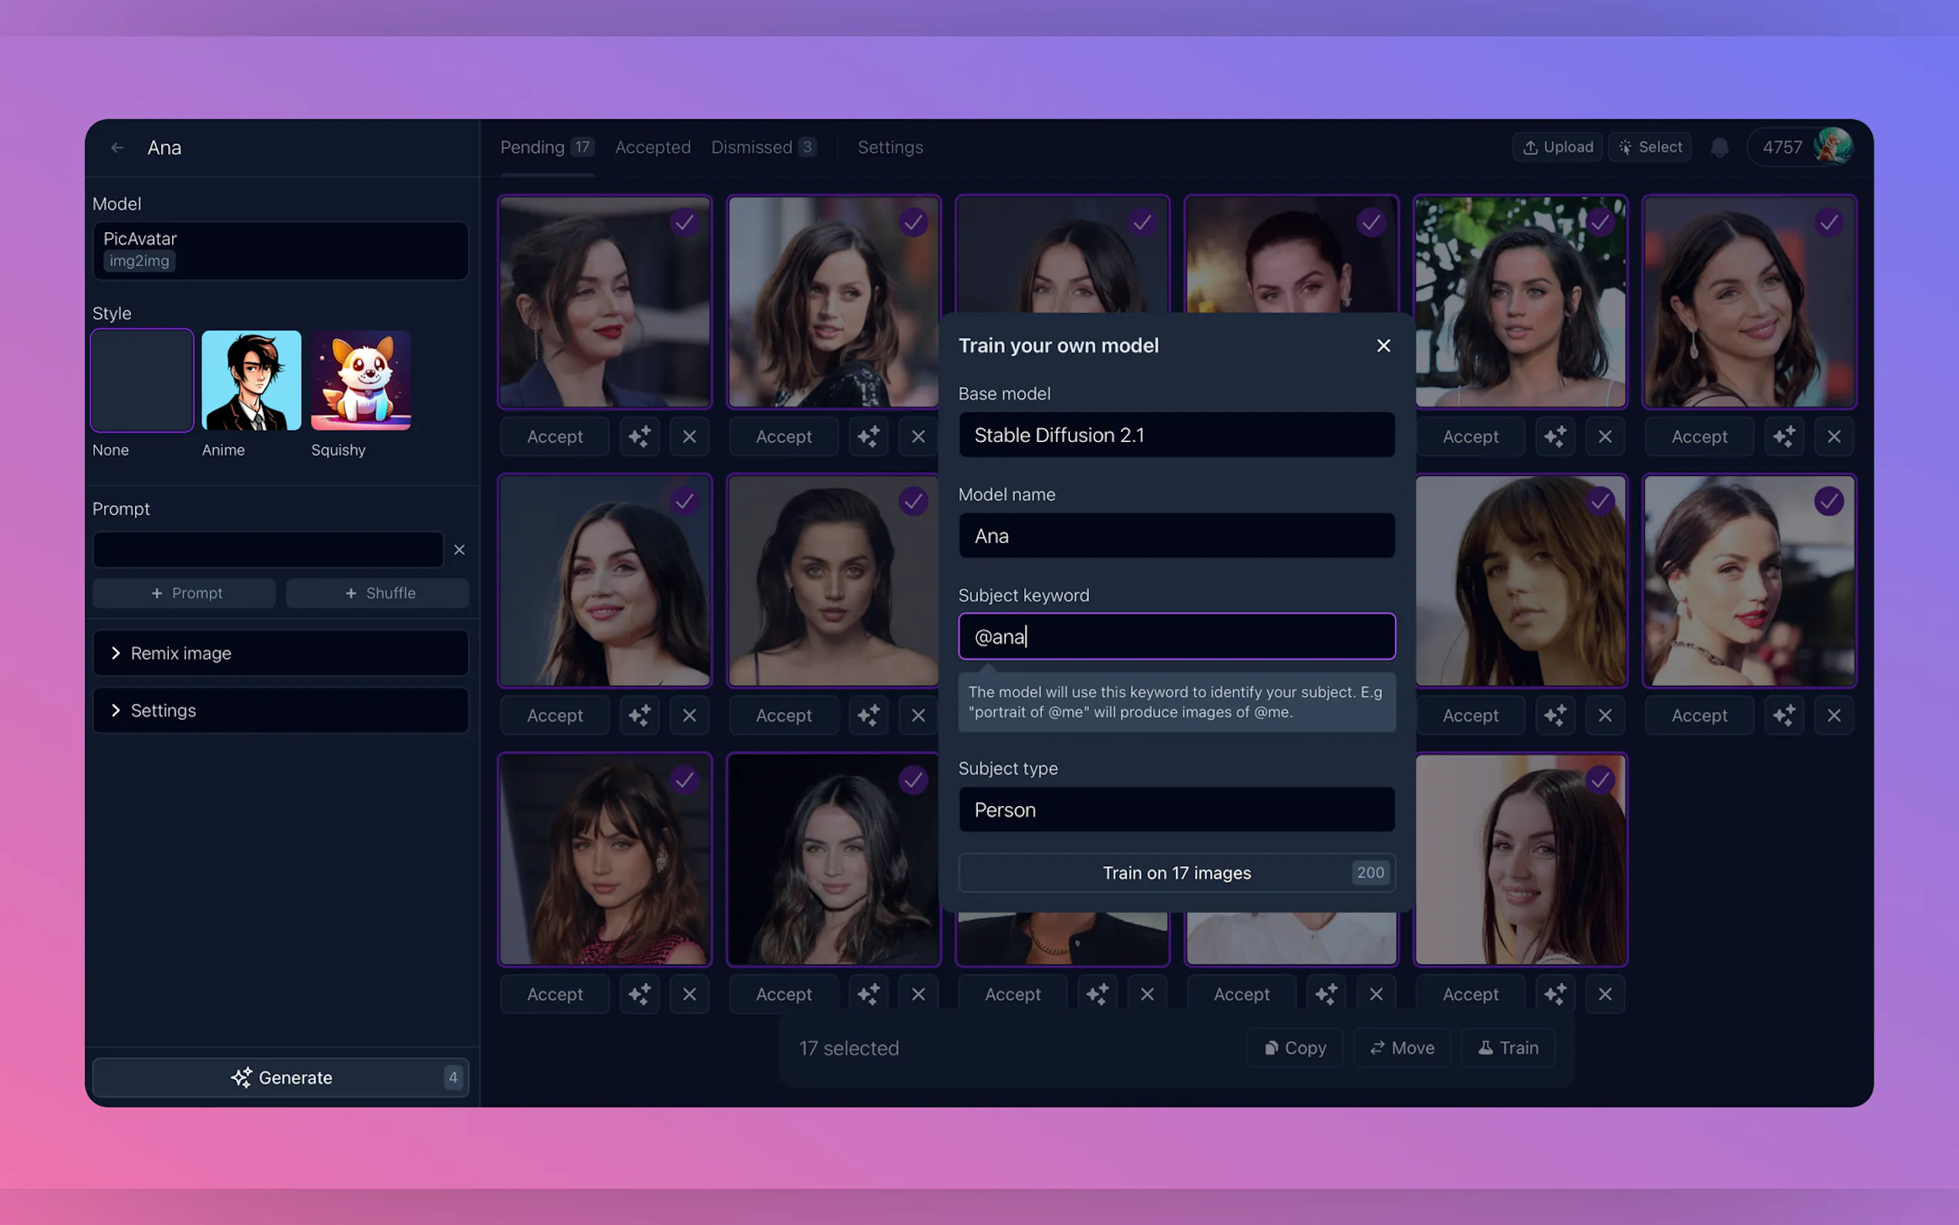The image size is (1959, 1225).
Task: Toggle checkmark on top-right image
Action: pyautogui.click(x=1828, y=223)
